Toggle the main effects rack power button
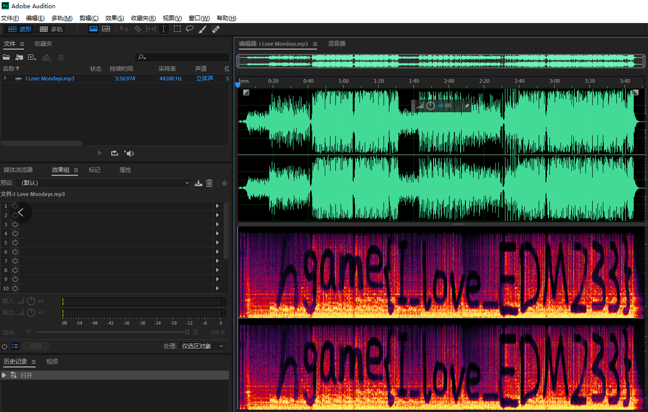648x412 pixels. (5, 346)
